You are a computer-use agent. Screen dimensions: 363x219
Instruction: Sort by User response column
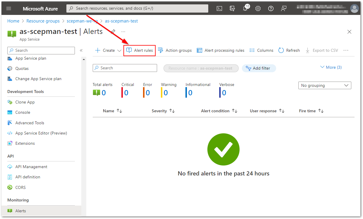[267, 111]
